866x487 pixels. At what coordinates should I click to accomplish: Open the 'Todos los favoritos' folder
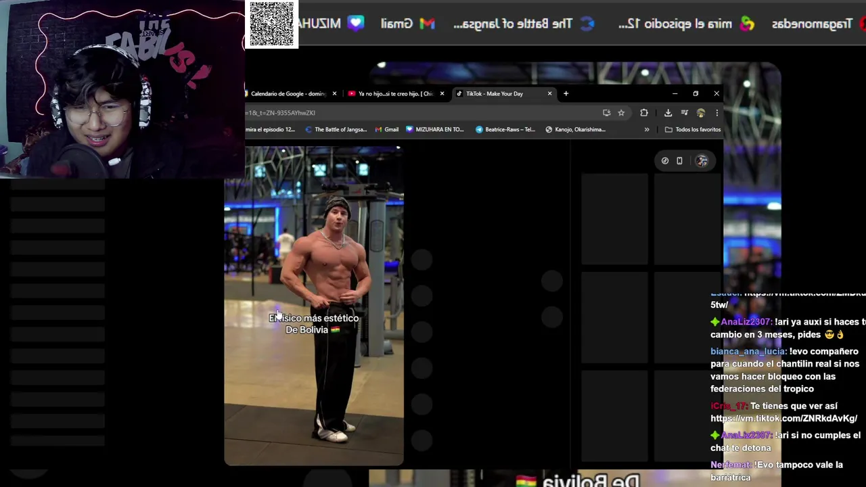pos(693,129)
